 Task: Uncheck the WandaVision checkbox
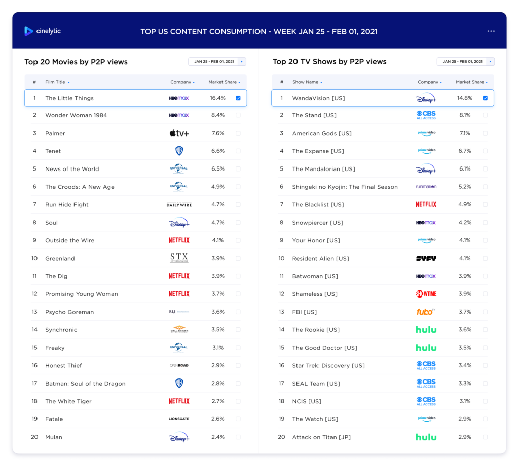(485, 98)
